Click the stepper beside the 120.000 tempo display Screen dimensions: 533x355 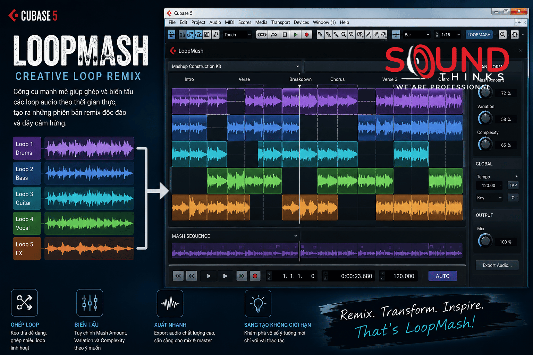click(383, 276)
